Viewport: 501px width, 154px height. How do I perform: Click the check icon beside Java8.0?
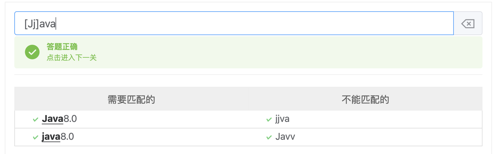(36, 120)
